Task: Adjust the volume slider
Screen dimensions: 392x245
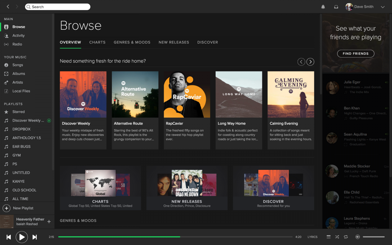Action: pyautogui.click(x=374, y=237)
